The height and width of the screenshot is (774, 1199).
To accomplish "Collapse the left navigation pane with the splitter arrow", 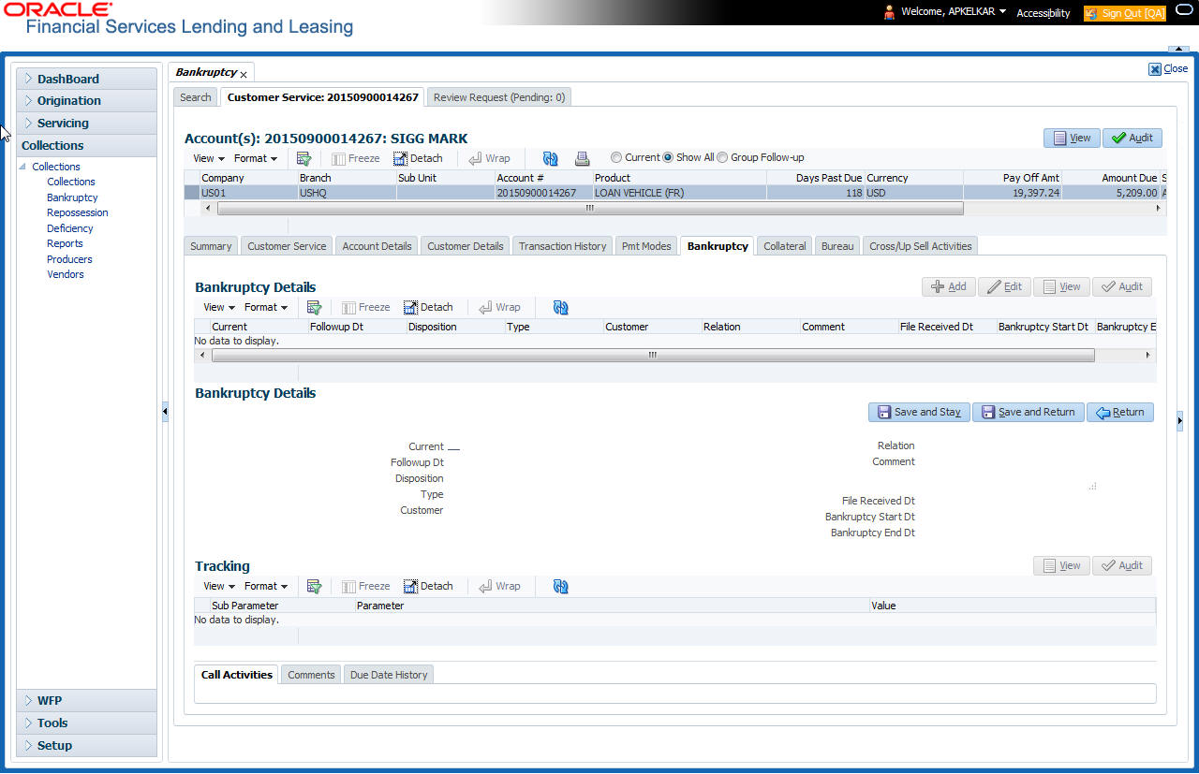I will [x=165, y=411].
